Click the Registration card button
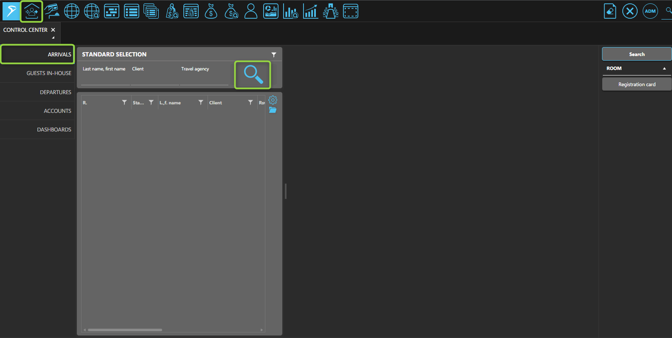The width and height of the screenshot is (672, 338). (x=637, y=84)
